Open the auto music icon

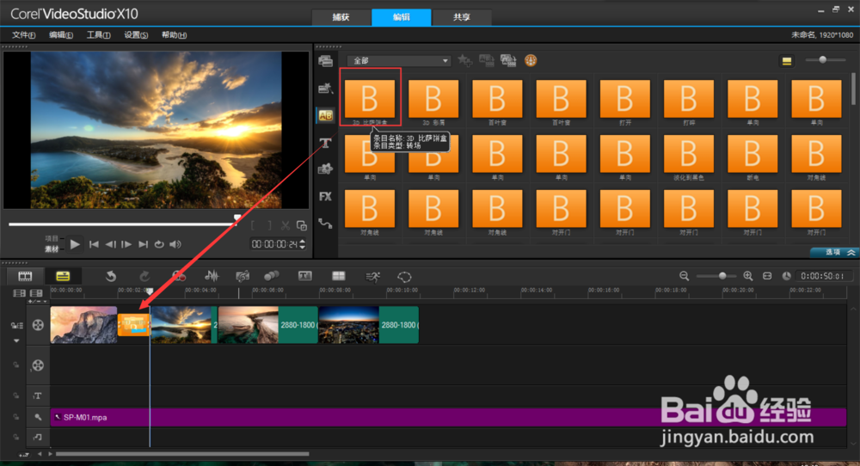[x=243, y=276]
